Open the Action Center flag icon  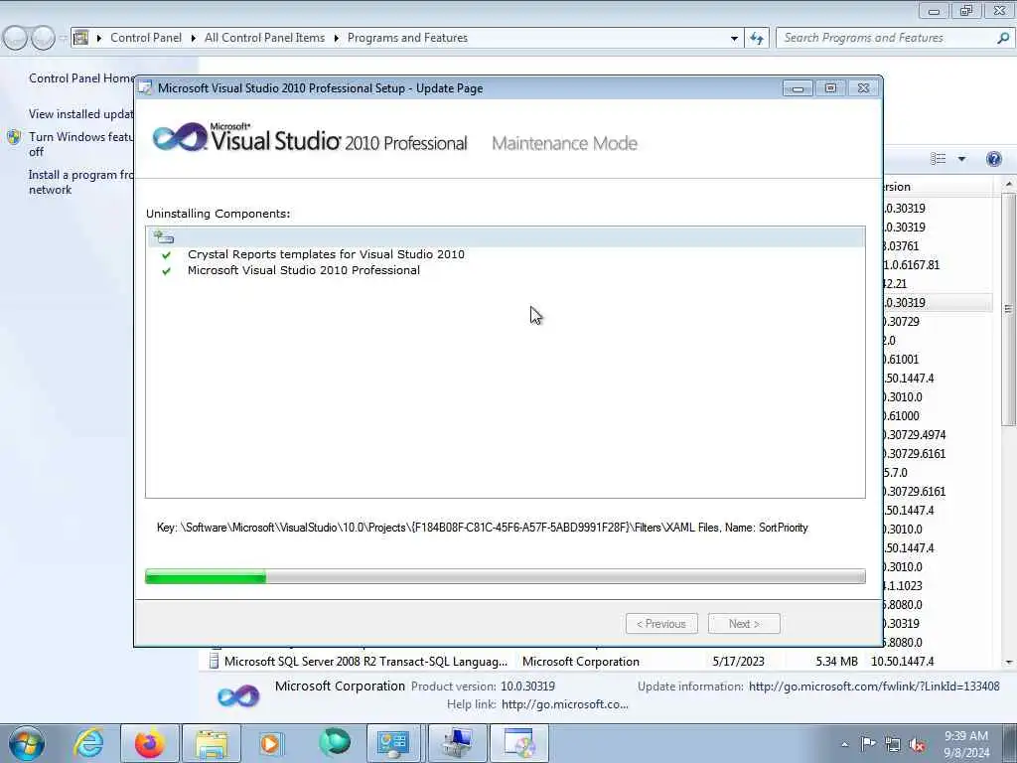(868, 744)
